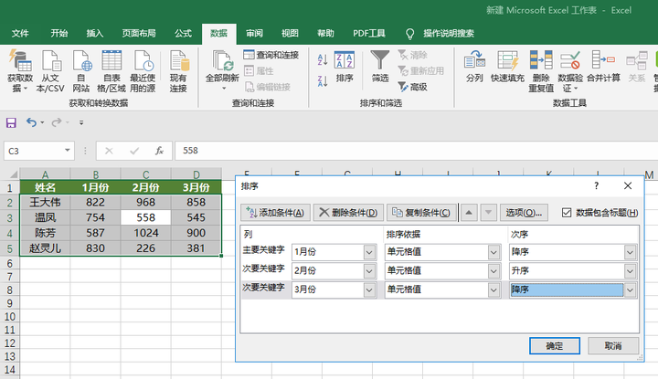Toggle the 筛选 filter funnel
Viewport: 658px width, 379px height.
coord(380,67)
